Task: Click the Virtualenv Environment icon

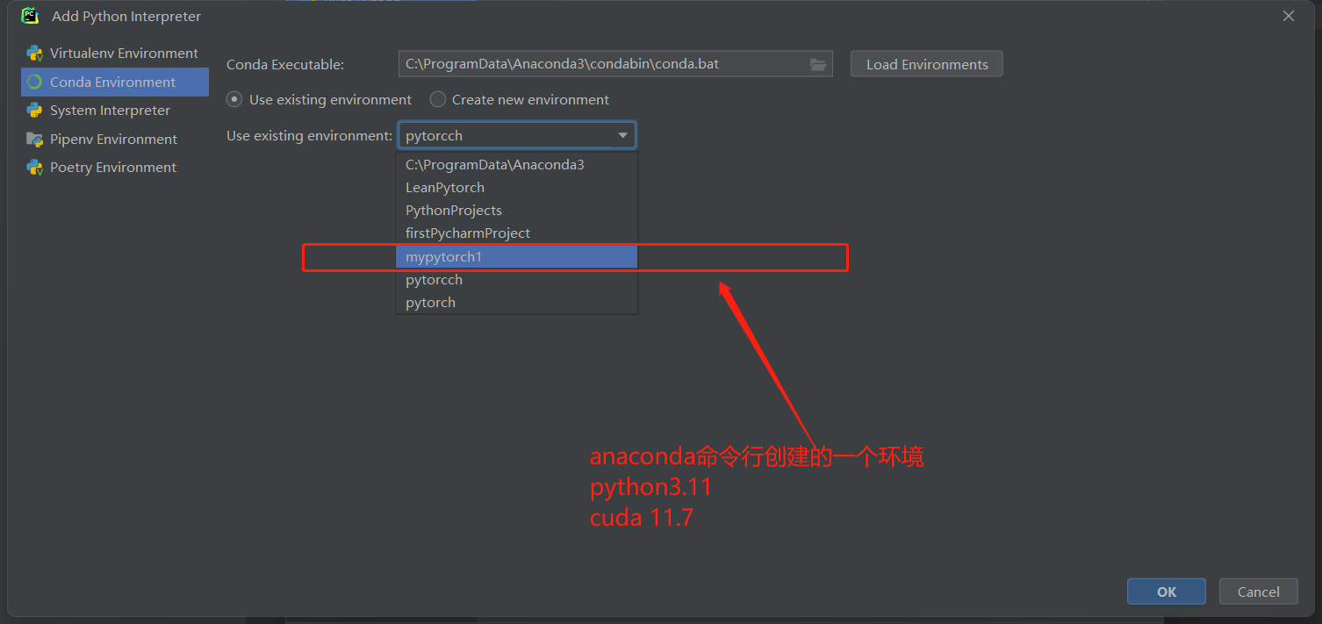Action: pos(34,54)
